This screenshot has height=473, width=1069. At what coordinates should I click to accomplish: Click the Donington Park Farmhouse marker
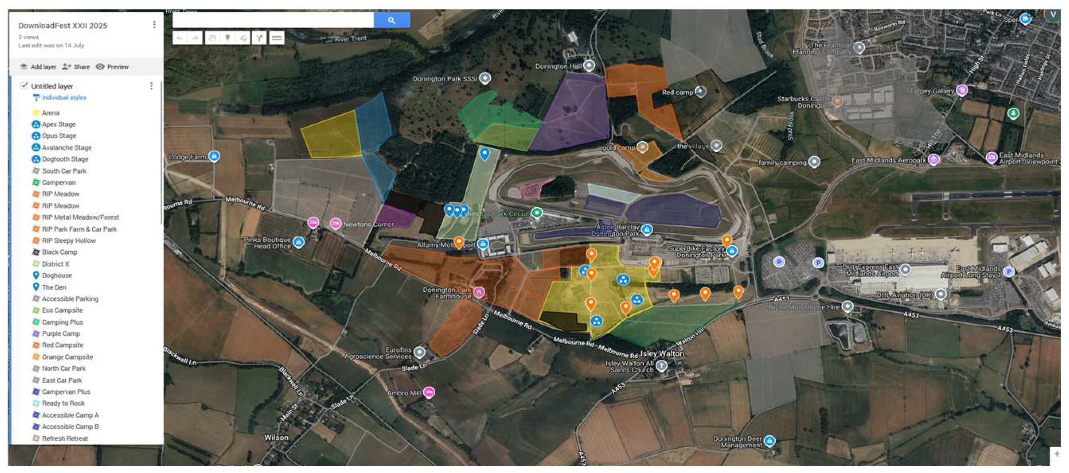click(x=479, y=292)
